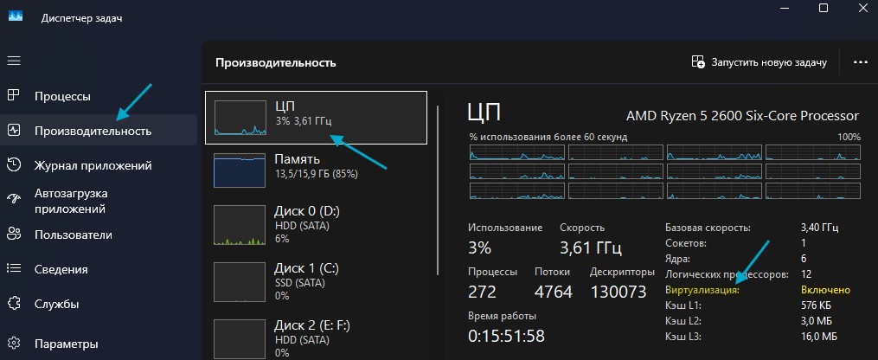Click Диск 0 (D:) HDD entry
The height and width of the screenshot is (360, 878).
coord(316,224)
